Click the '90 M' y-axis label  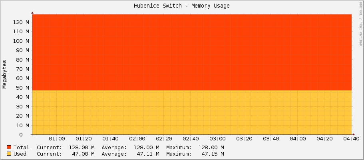pos(22,50)
